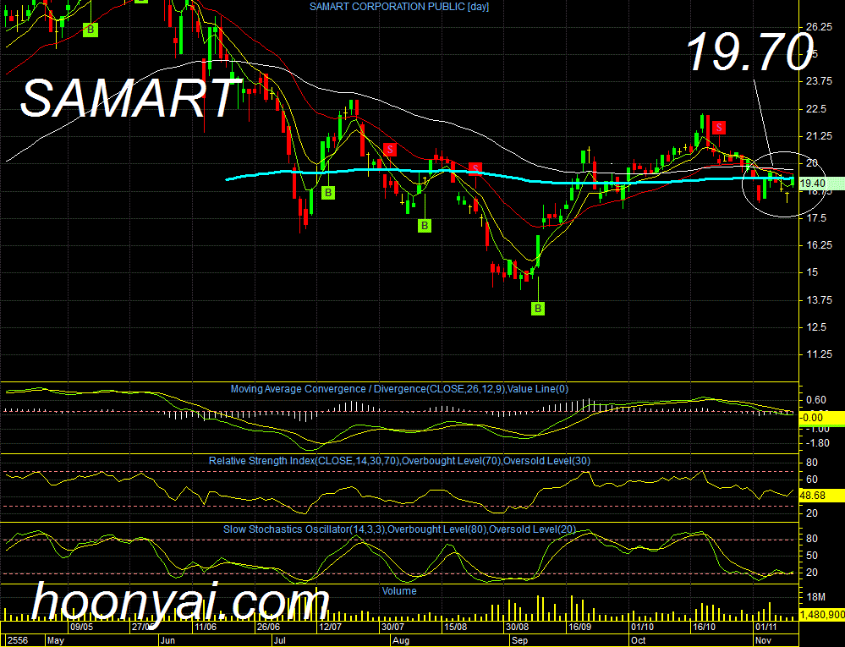The image size is (845, 647).
Task: Click the 21.25 price axis label
Action: 819,137
